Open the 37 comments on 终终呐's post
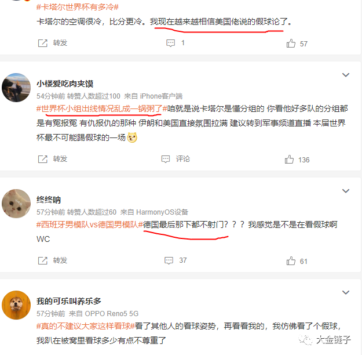 click(x=169, y=260)
